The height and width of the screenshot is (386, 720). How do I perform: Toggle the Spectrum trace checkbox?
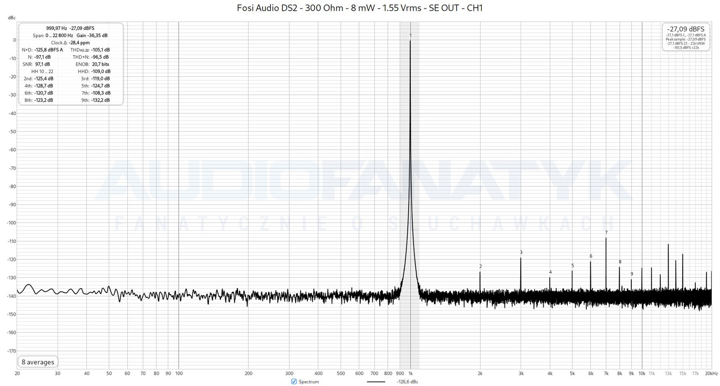(x=294, y=382)
